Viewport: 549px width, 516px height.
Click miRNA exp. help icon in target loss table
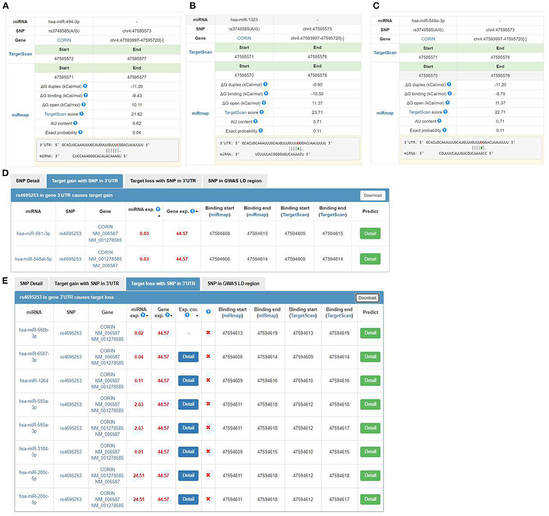pos(143,315)
